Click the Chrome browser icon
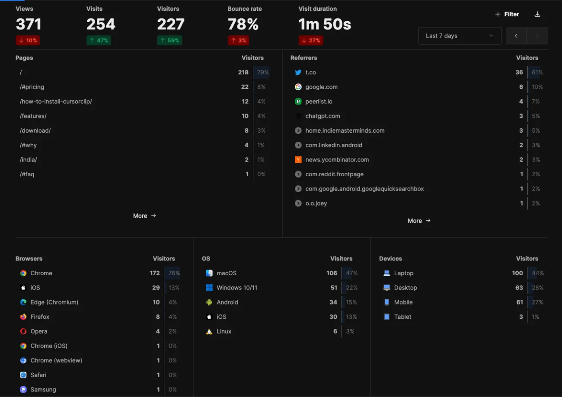 coord(23,273)
